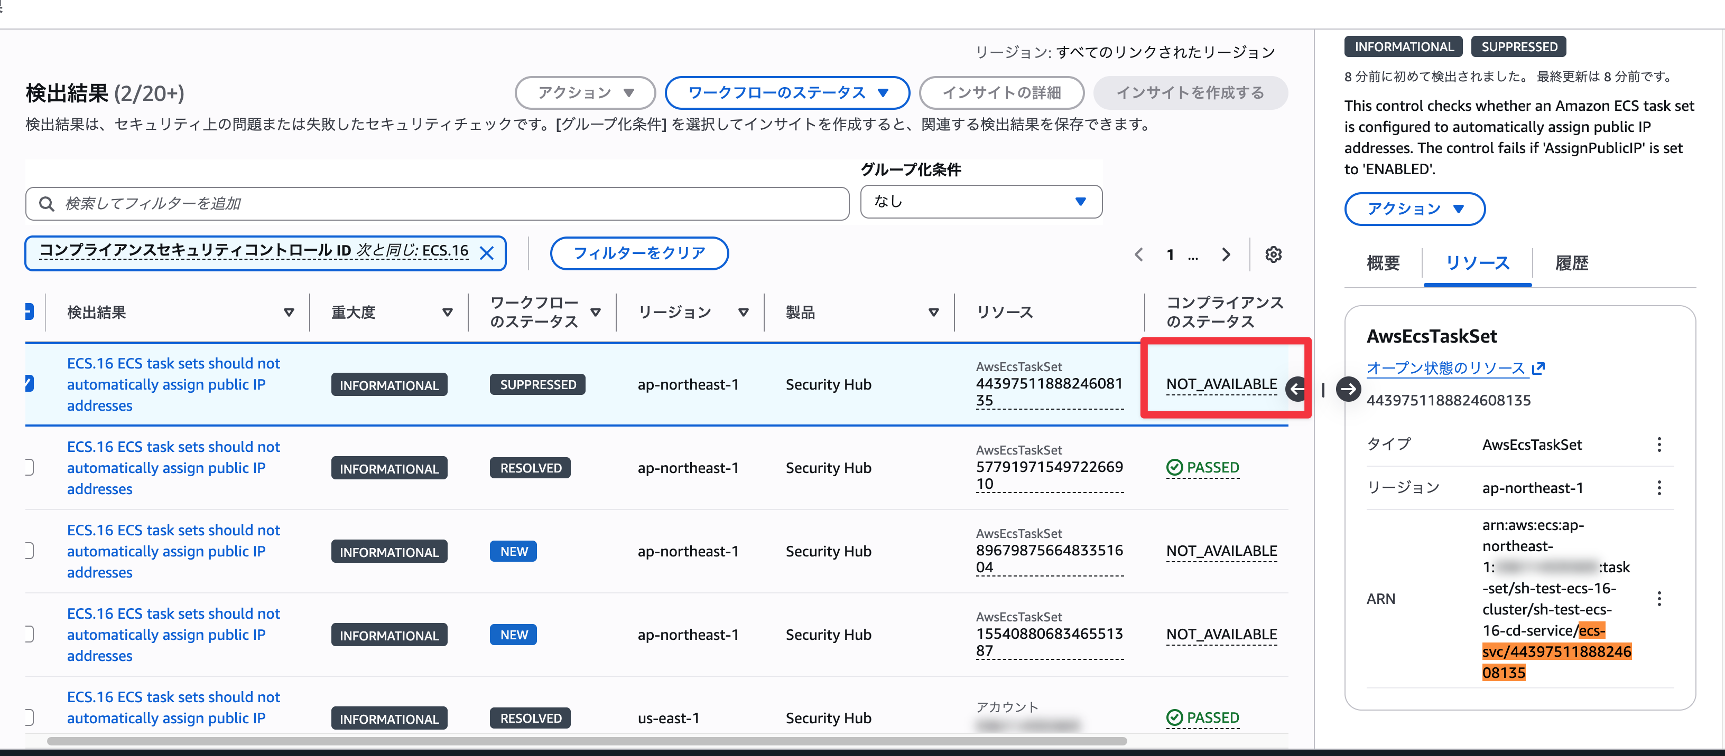Click the AwsEcsTaskSet heading in resource card

1432,336
